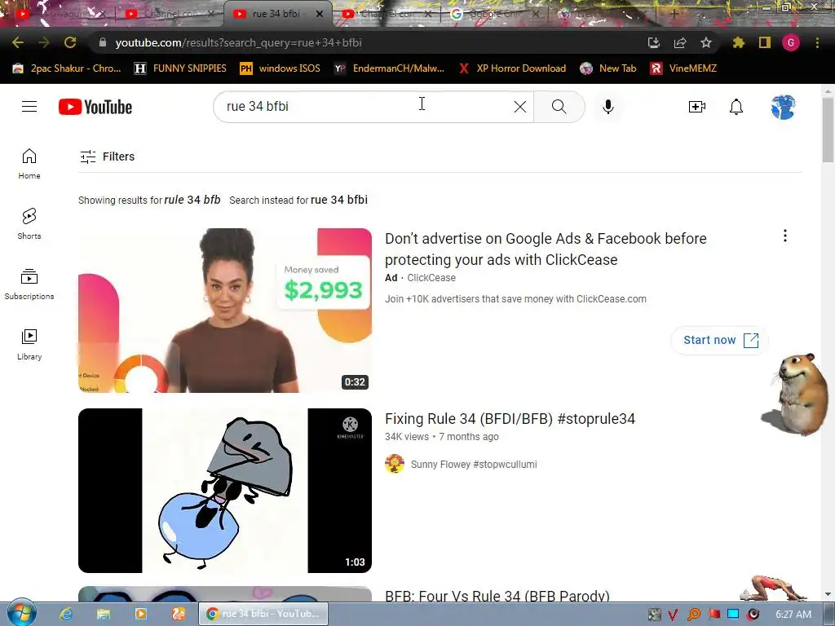The height and width of the screenshot is (626, 835).
Task: Click the orange magnifier tray icon
Action: [x=693, y=615]
